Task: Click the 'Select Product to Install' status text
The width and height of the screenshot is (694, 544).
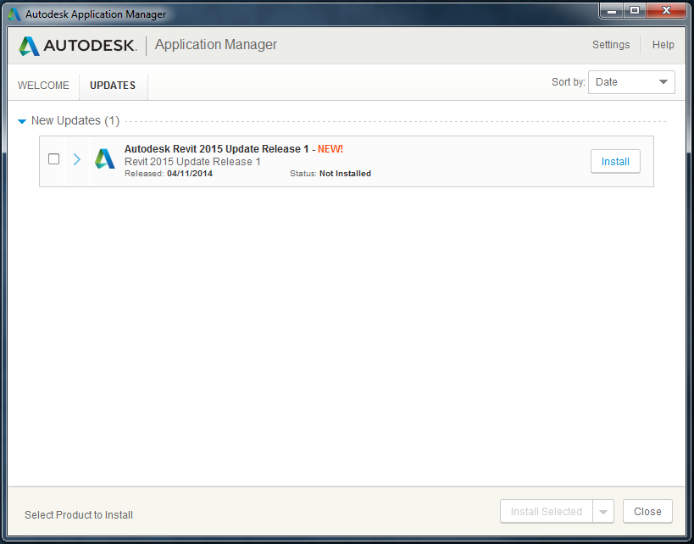Action: [x=79, y=515]
